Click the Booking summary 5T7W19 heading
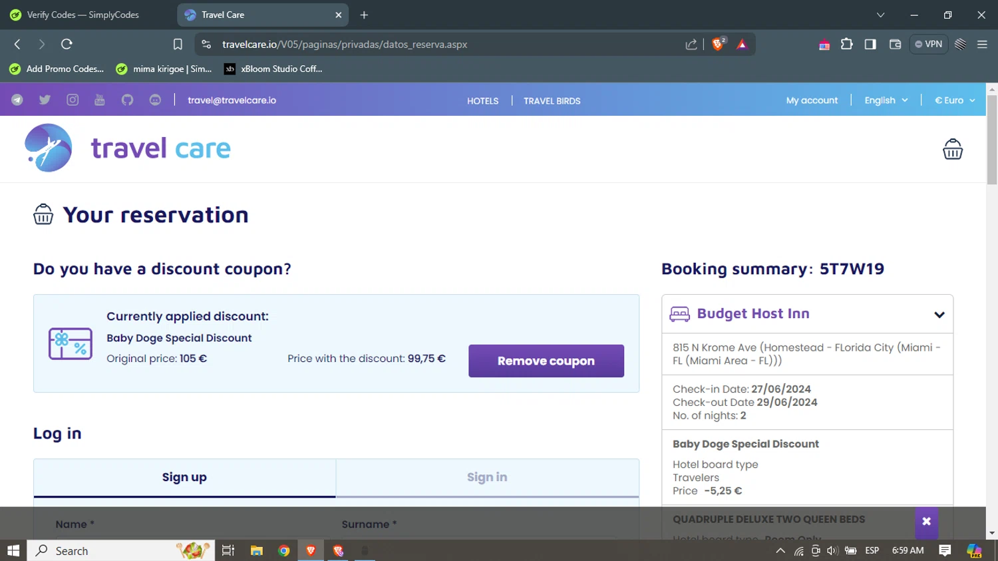The width and height of the screenshot is (998, 561). pos(772,269)
